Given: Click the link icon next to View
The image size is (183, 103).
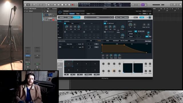Looking at the screenshot, I should point(150,14).
